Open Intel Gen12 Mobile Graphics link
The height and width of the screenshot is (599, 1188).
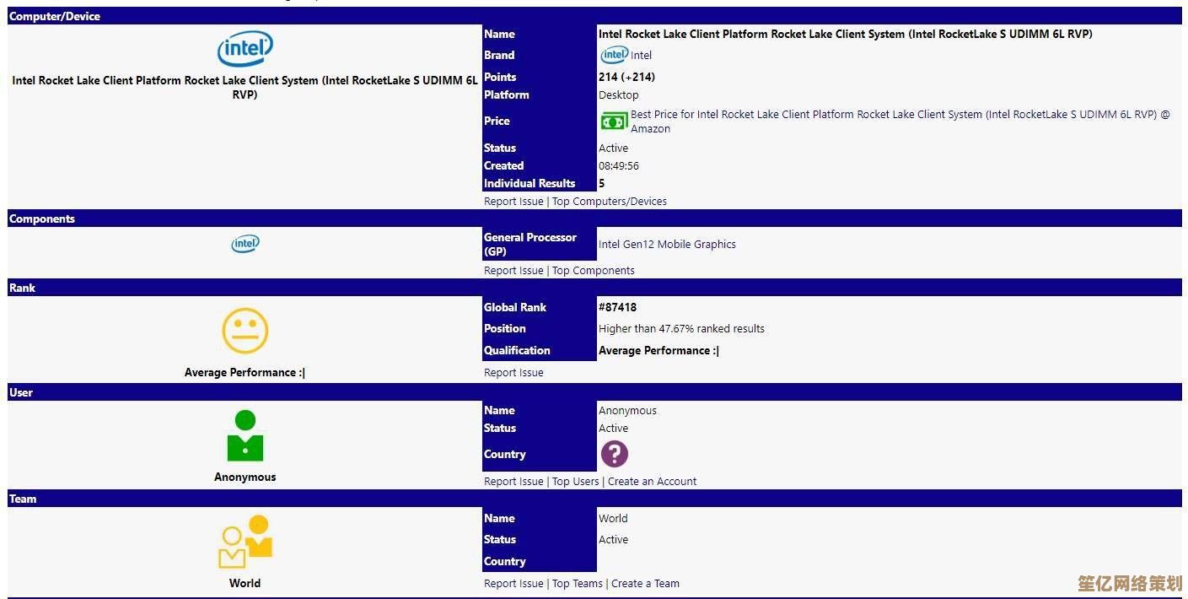click(667, 245)
